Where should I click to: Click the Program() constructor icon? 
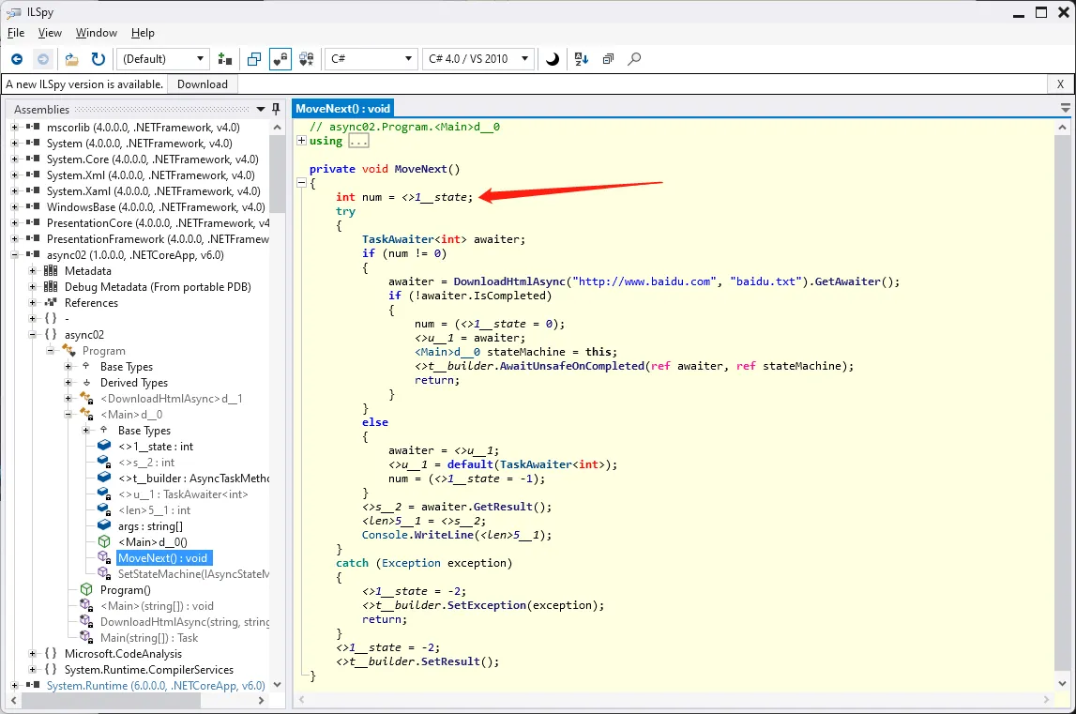point(86,589)
